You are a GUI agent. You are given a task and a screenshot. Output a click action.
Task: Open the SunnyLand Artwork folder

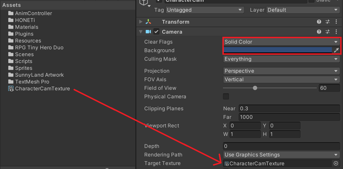(36, 75)
